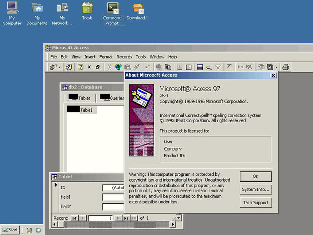313x235 pixels.
Task: Click the small restore-window icon in the toolbar
Action: click(x=98, y=67)
